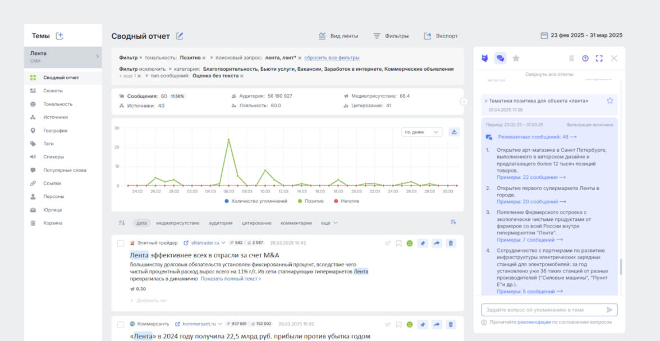660x341 pixels.
Task: Check the Элитный трейдер message checkbox
Action: pos(121,243)
